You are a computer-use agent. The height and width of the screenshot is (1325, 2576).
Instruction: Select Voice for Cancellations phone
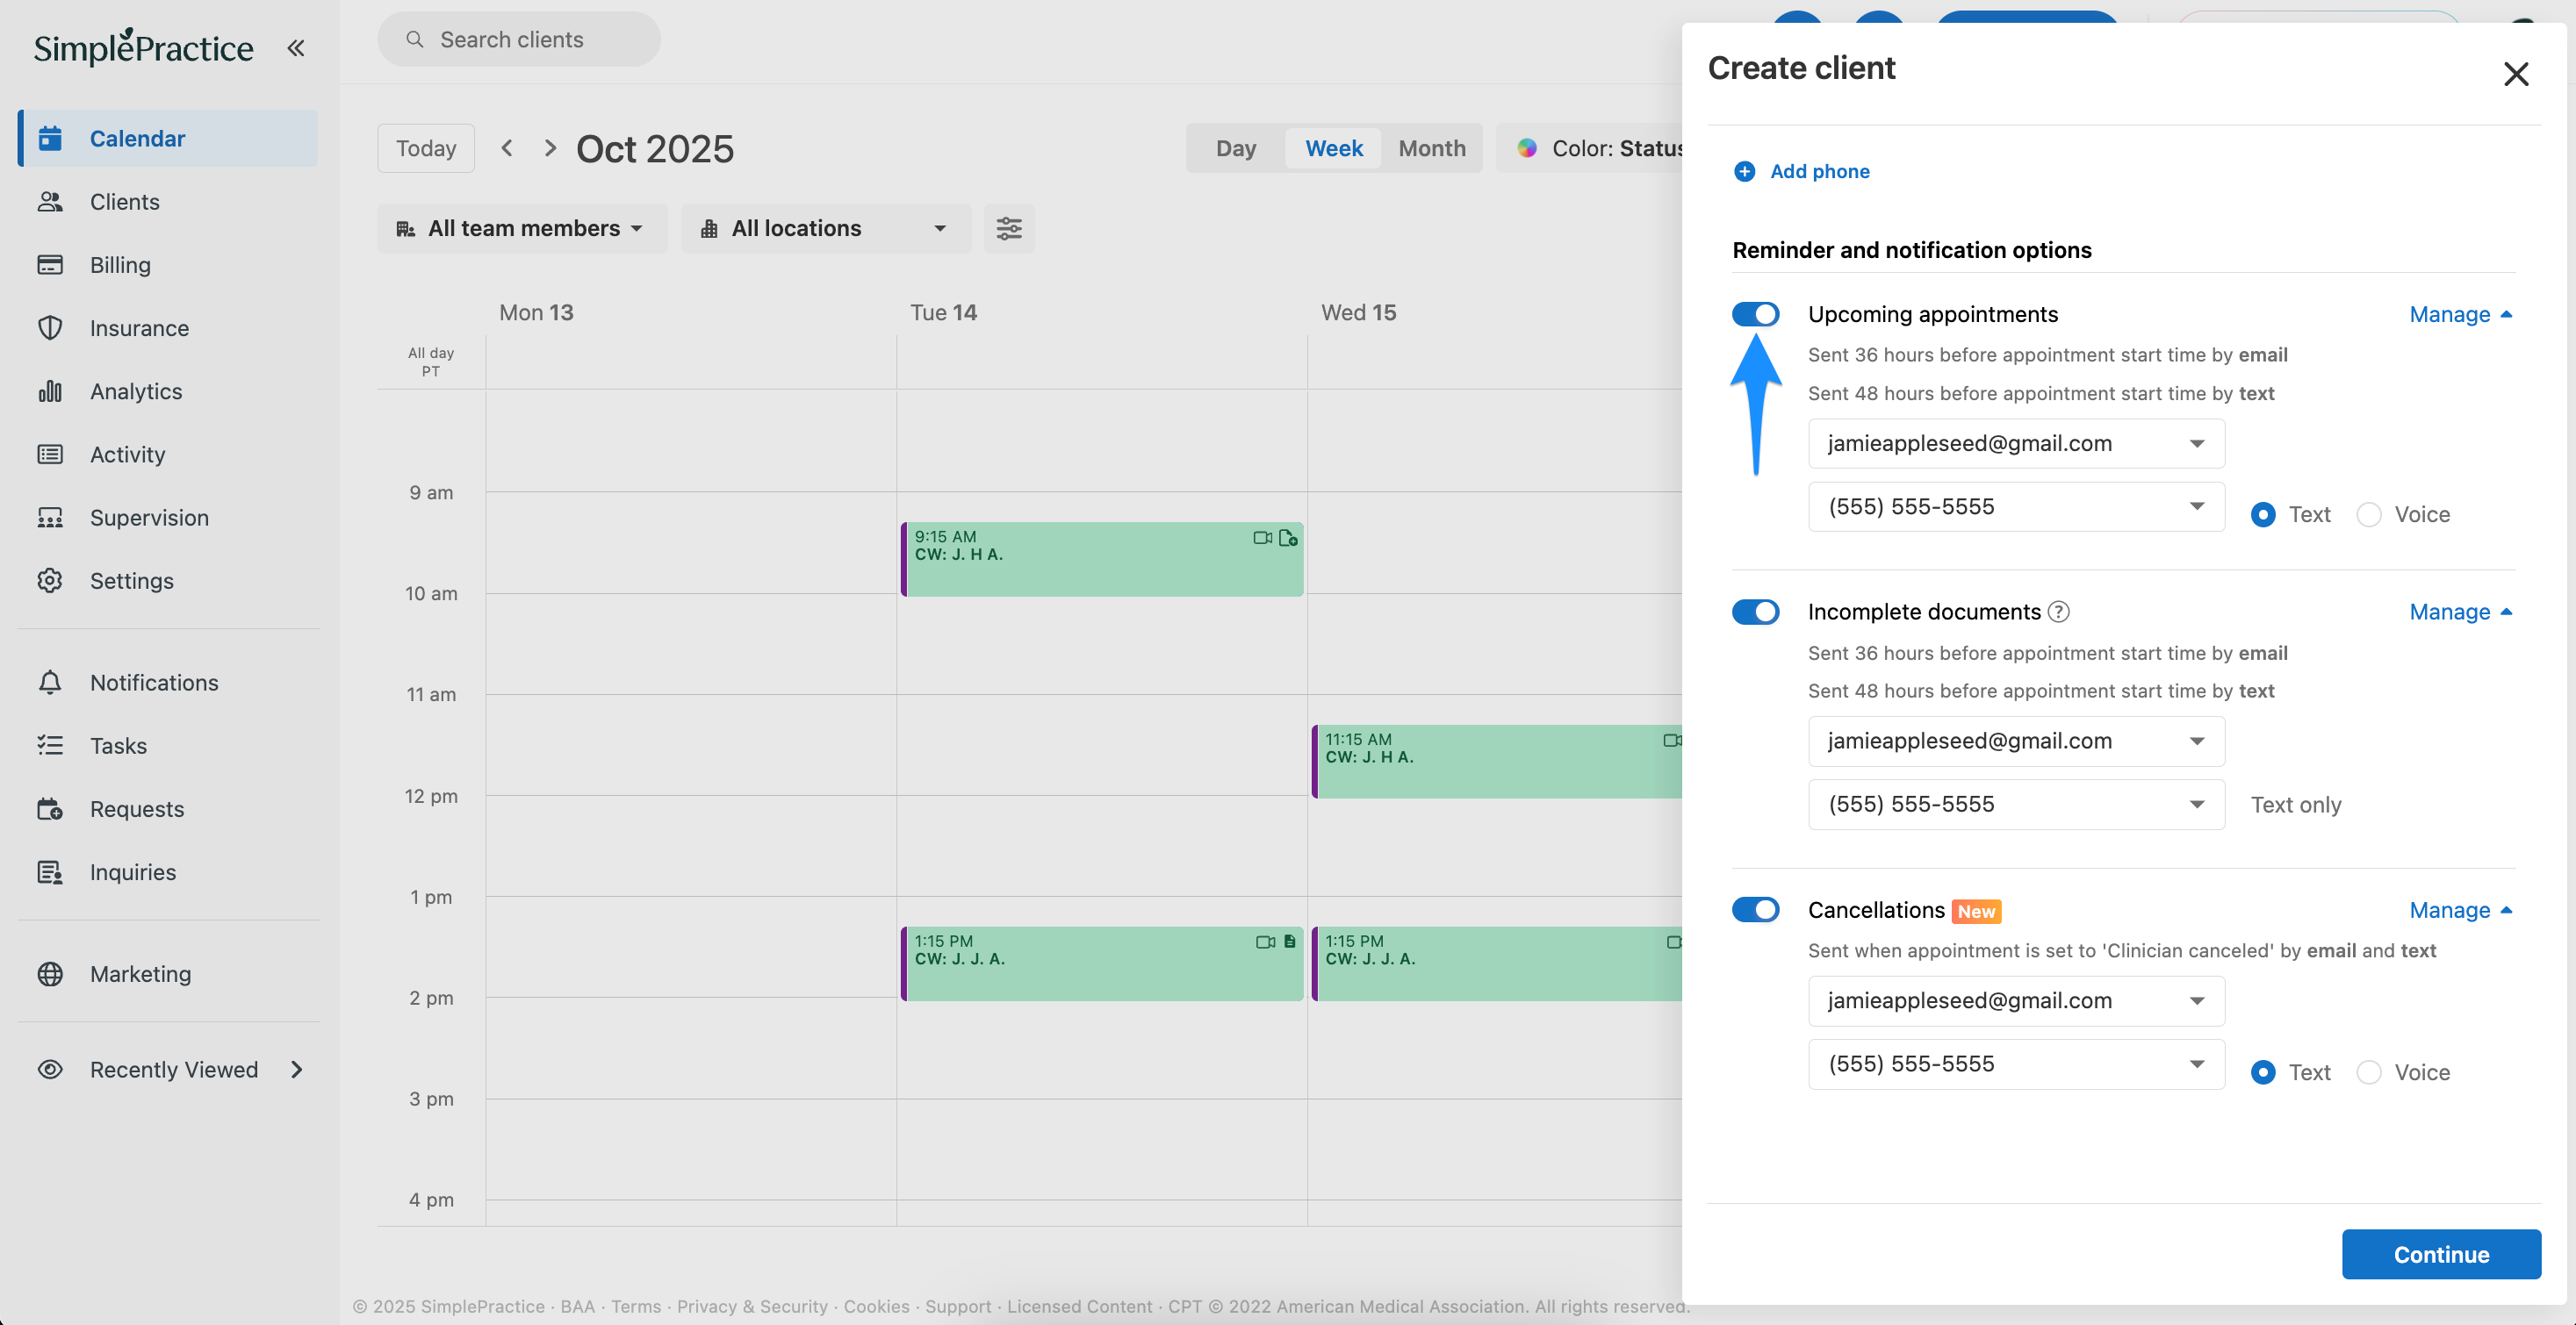[2369, 1072]
